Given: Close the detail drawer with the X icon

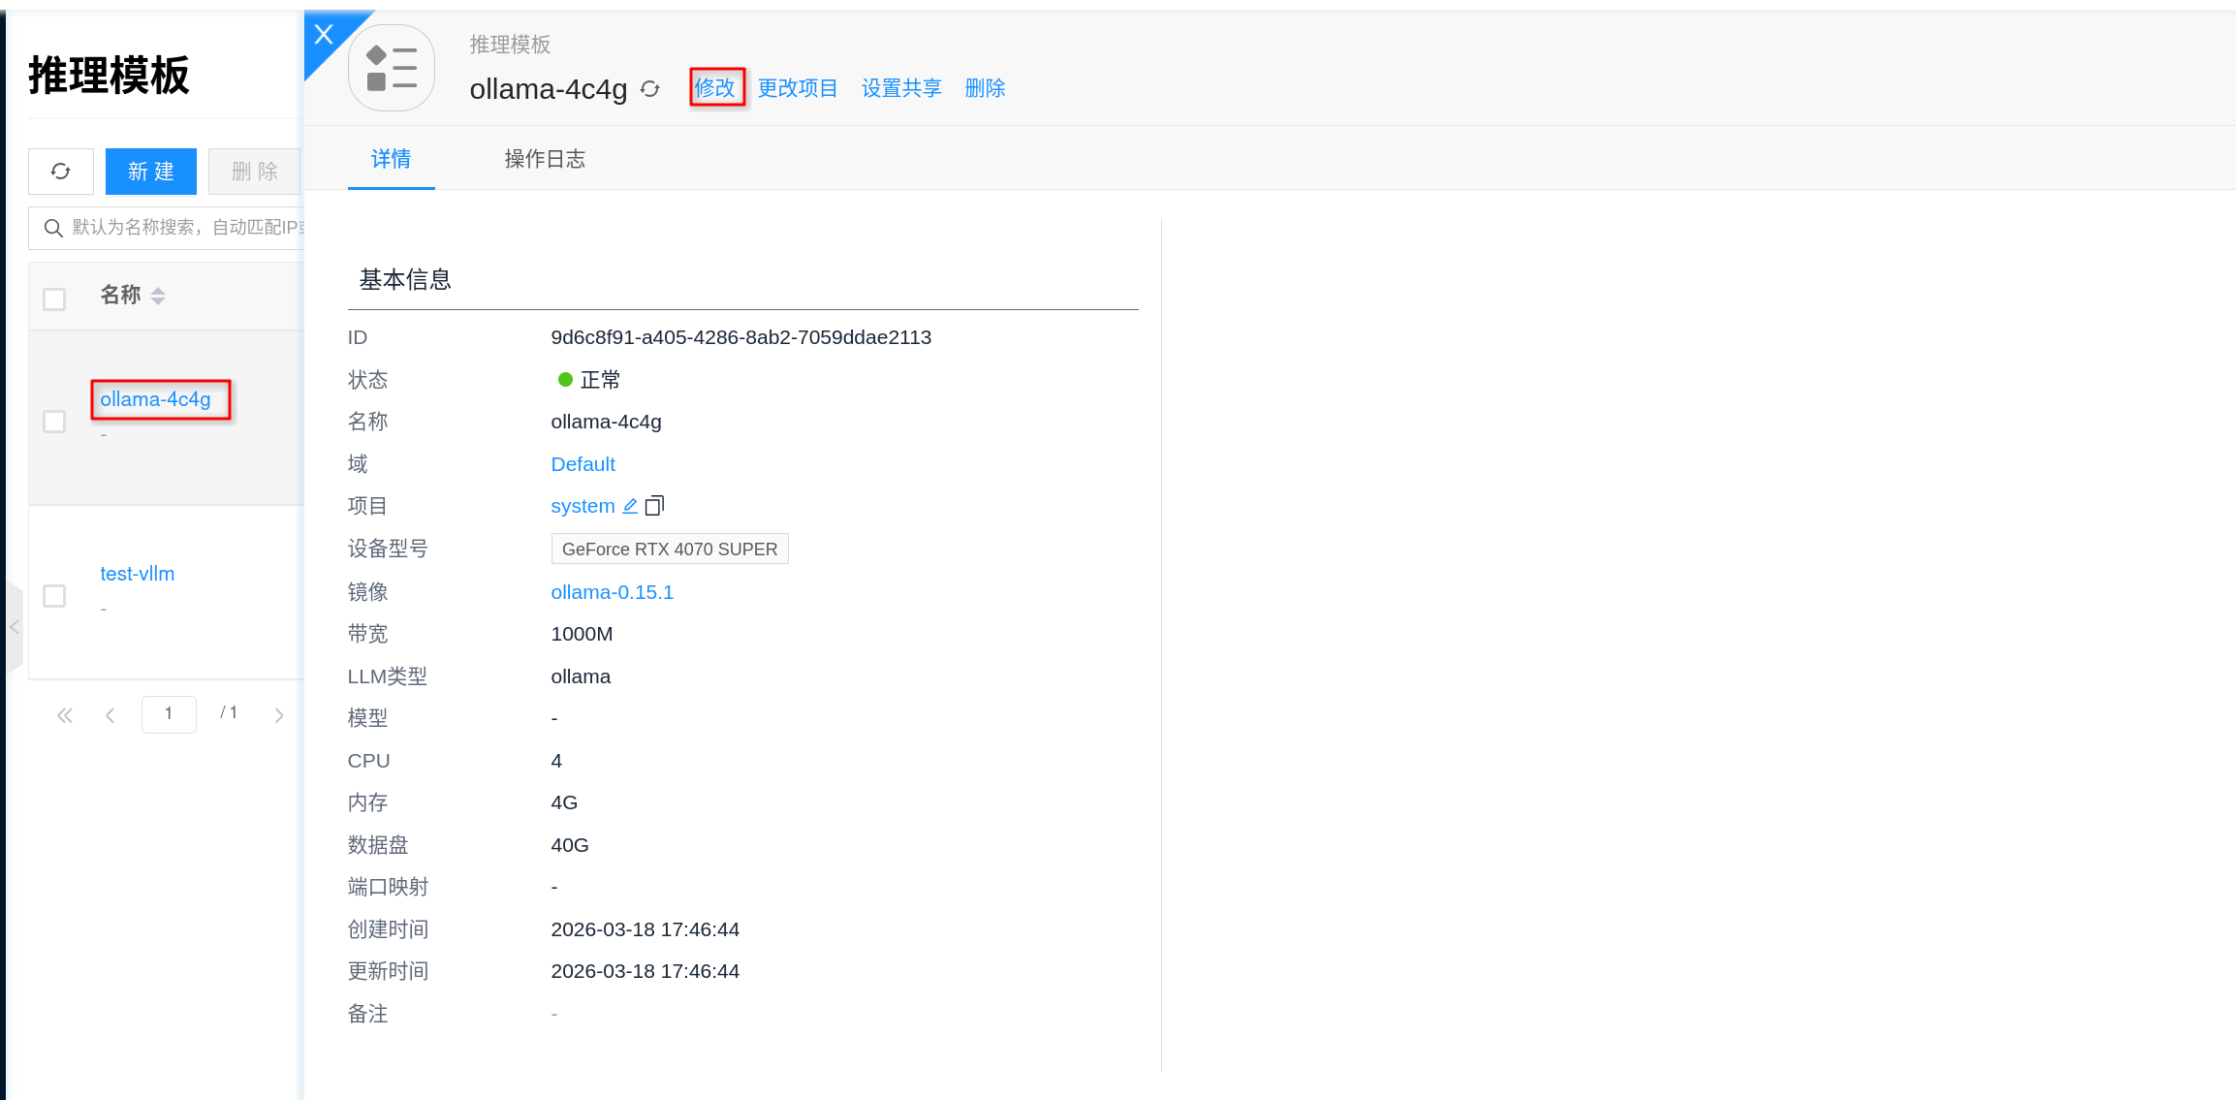Looking at the screenshot, I should pyautogui.click(x=325, y=35).
